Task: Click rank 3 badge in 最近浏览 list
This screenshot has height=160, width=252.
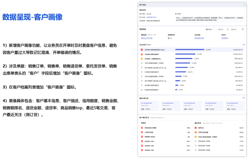Action: pos(195,137)
